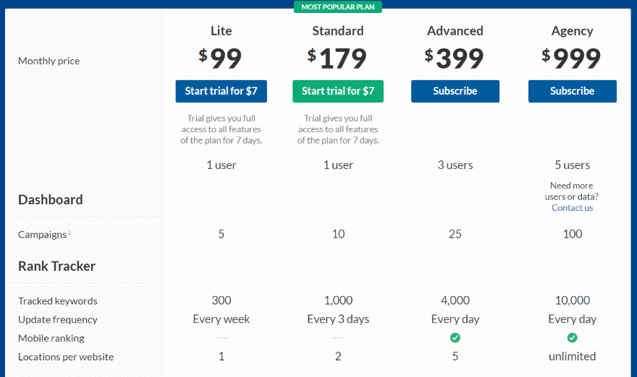Click the $179 Standard price

click(338, 58)
